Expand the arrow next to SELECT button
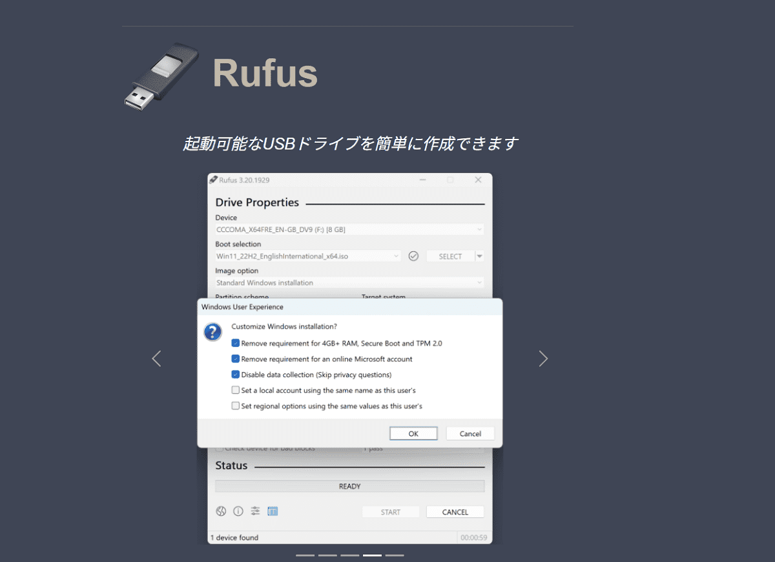775x562 pixels. [x=480, y=256]
